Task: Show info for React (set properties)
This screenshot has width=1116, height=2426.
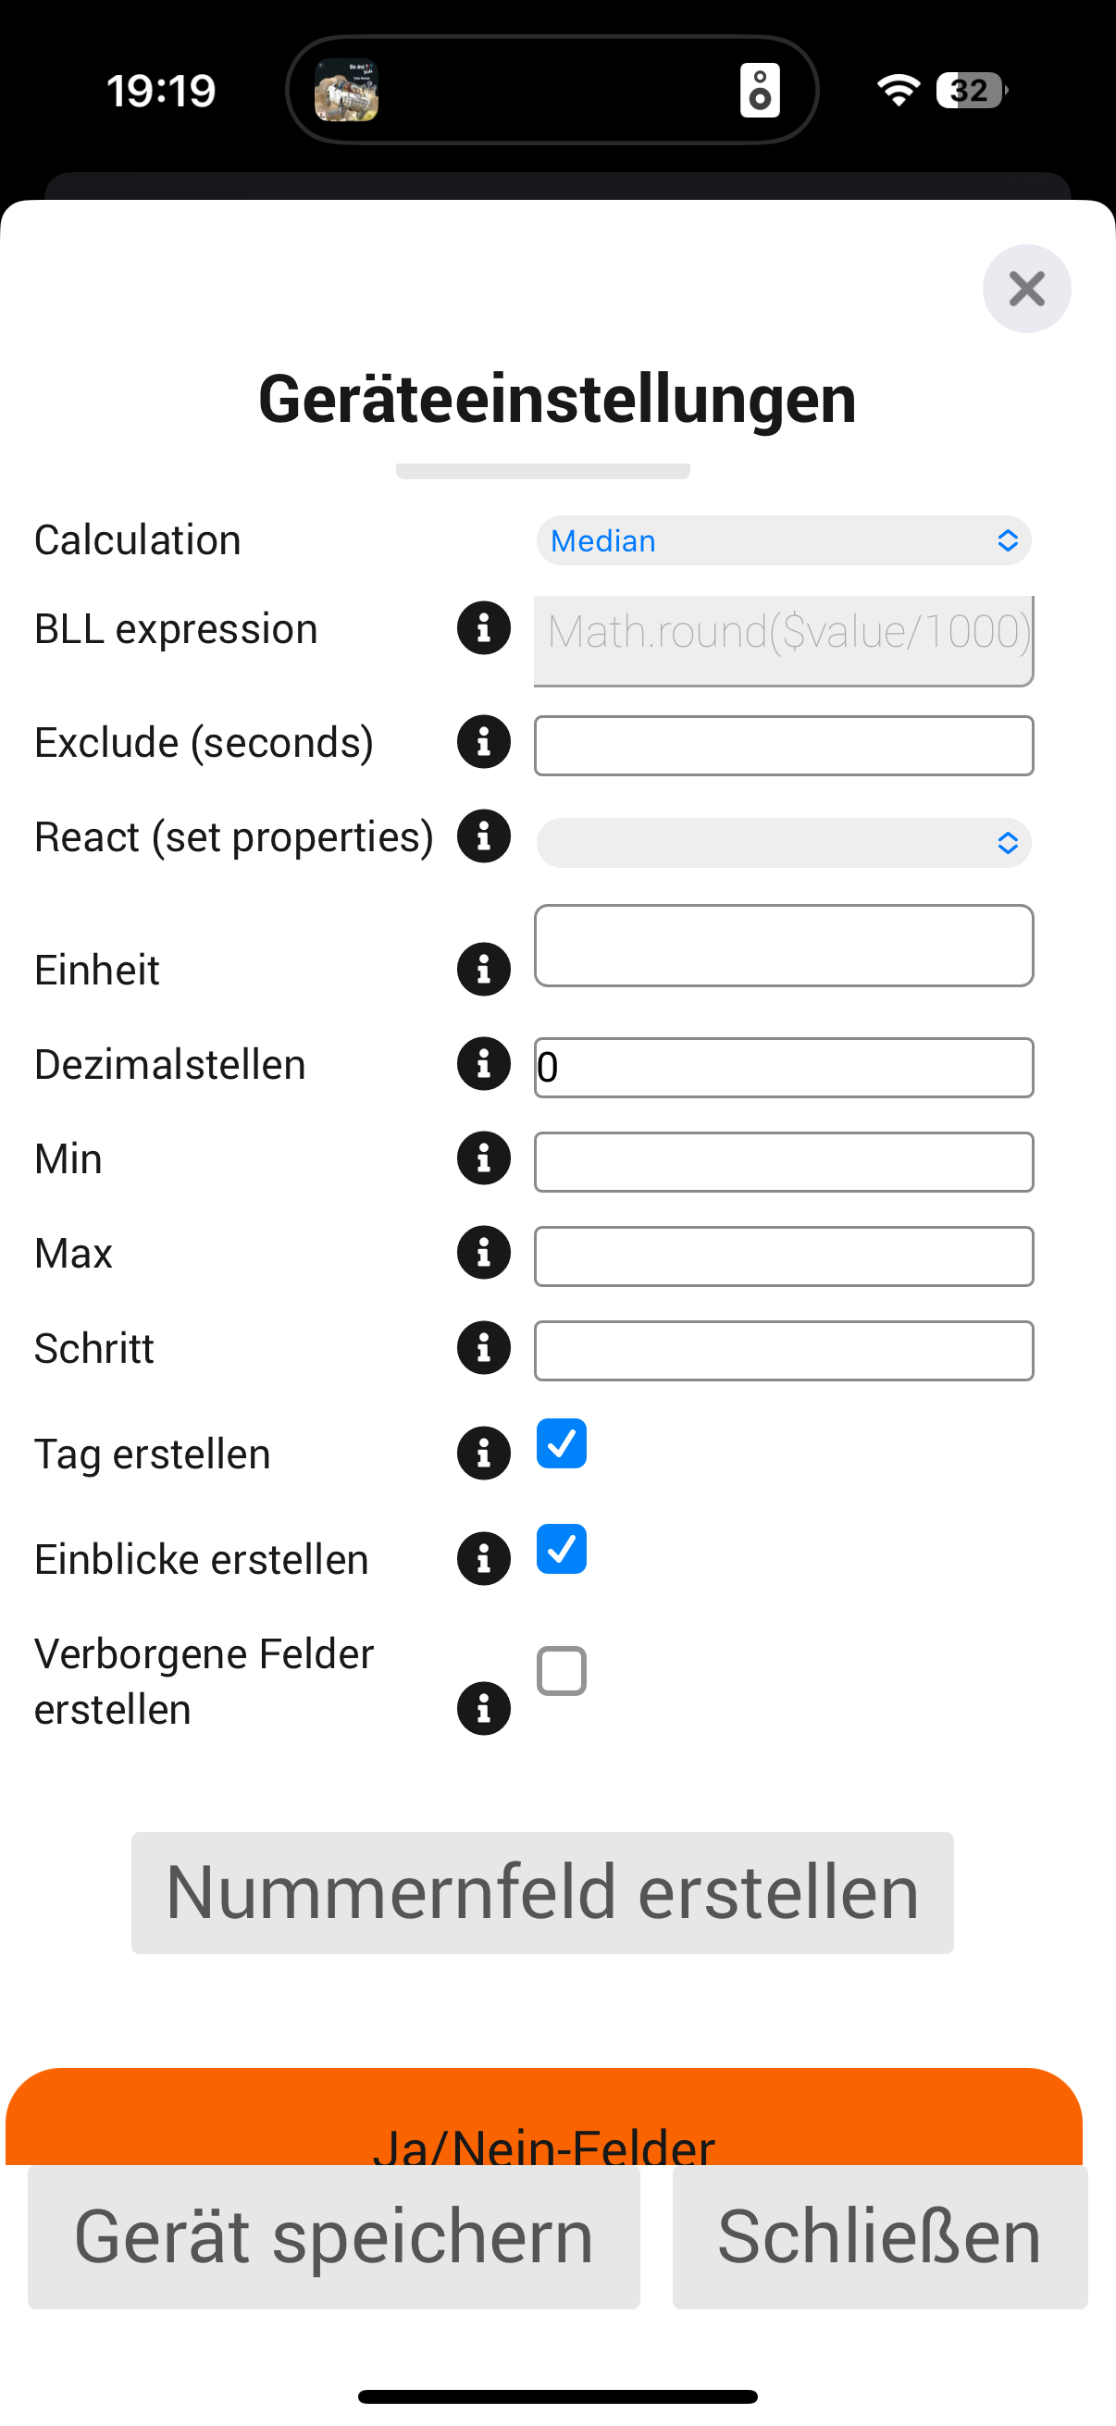Action: click(x=483, y=836)
